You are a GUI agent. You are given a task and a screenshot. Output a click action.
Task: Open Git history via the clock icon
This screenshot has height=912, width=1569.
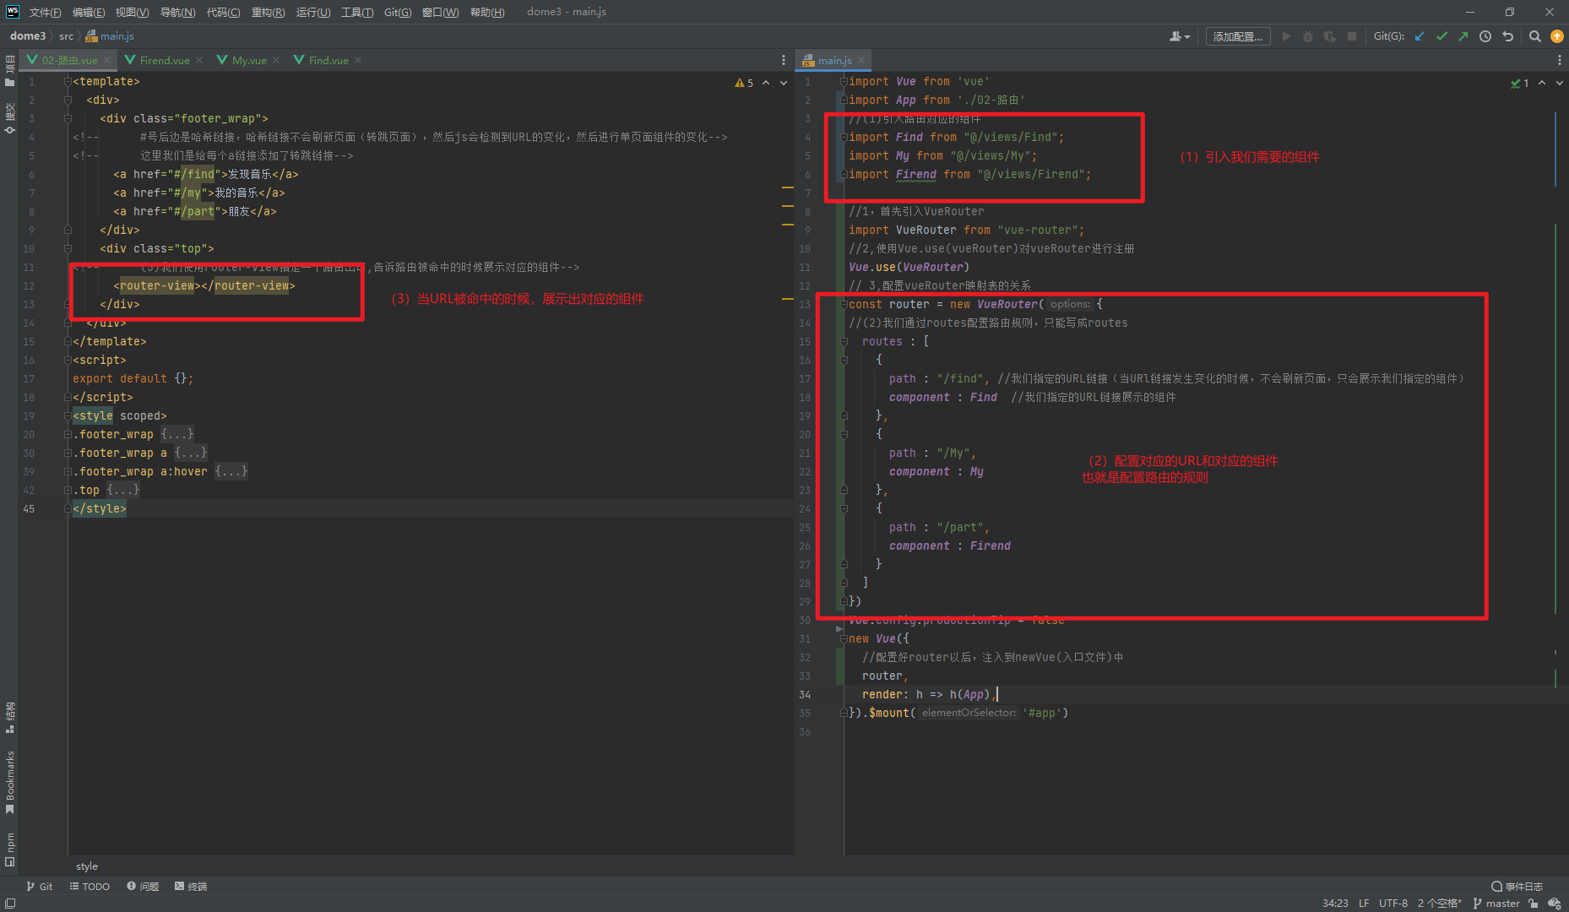(x=1485, y=36)
